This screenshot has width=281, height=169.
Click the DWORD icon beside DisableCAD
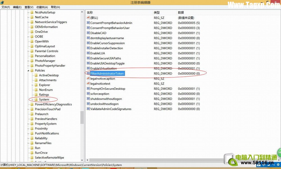[x=88, y=33]
